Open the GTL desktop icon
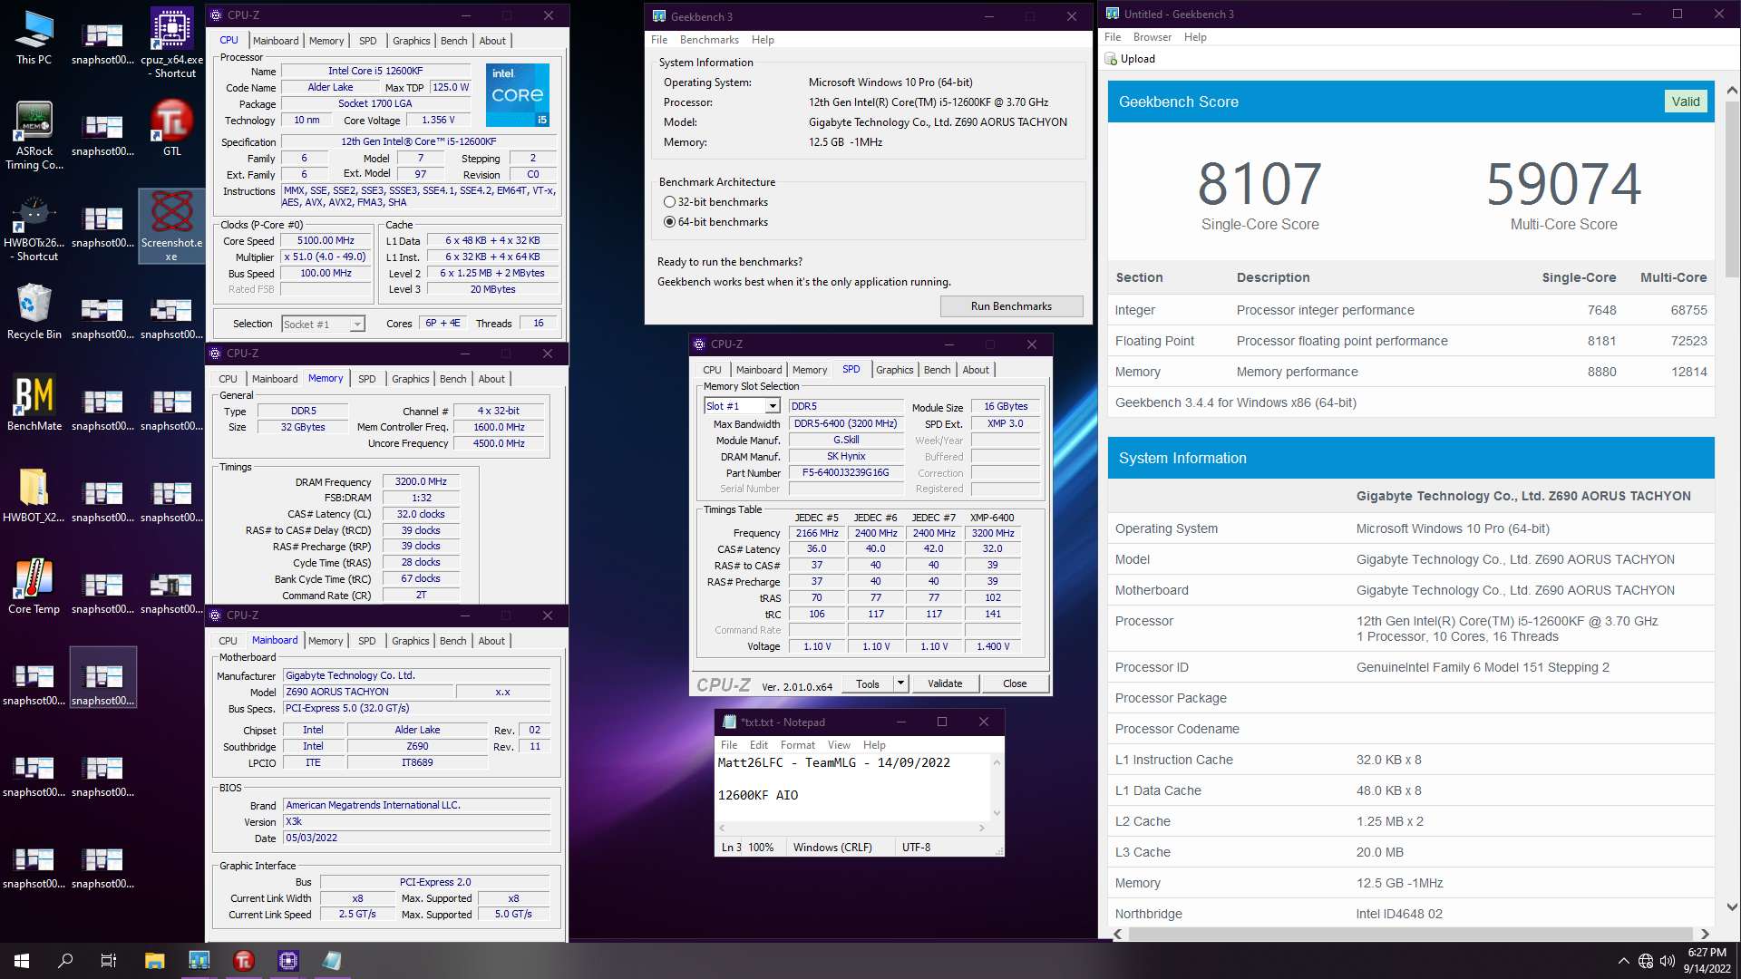The width and height of the screenshot is (1741, 979). point(171,128)
